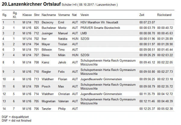181x125 pixels.
Task: Select PRÄVER Smarte Bürotechnik club entry
Action: pos(100,28)
